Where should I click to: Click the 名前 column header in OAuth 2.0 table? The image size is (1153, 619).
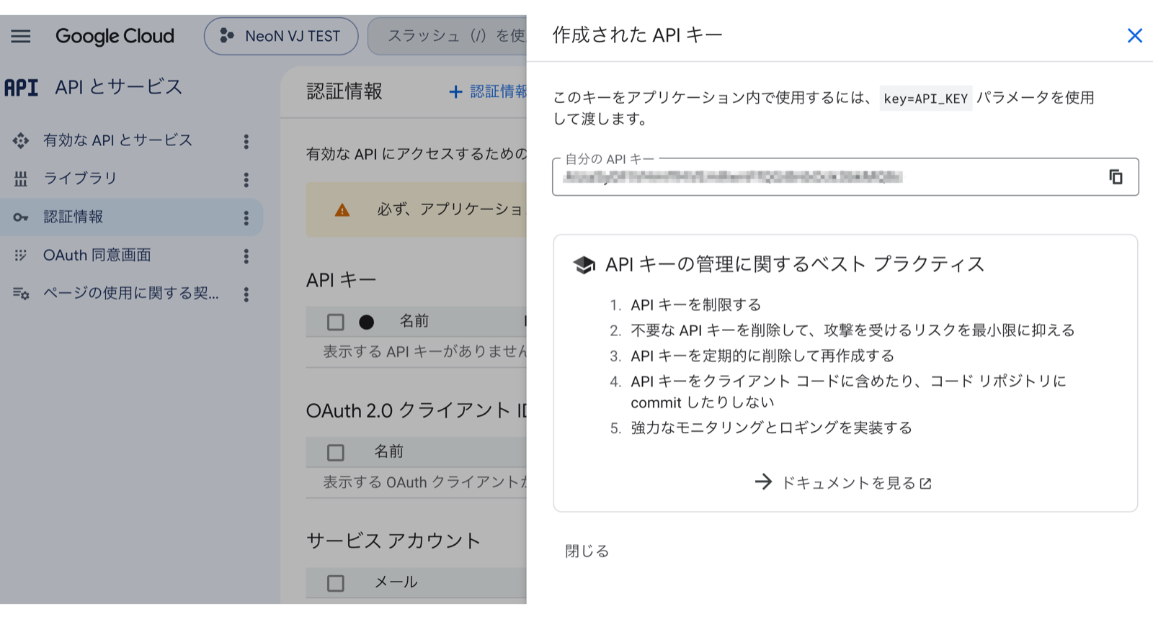coord(388,451)
